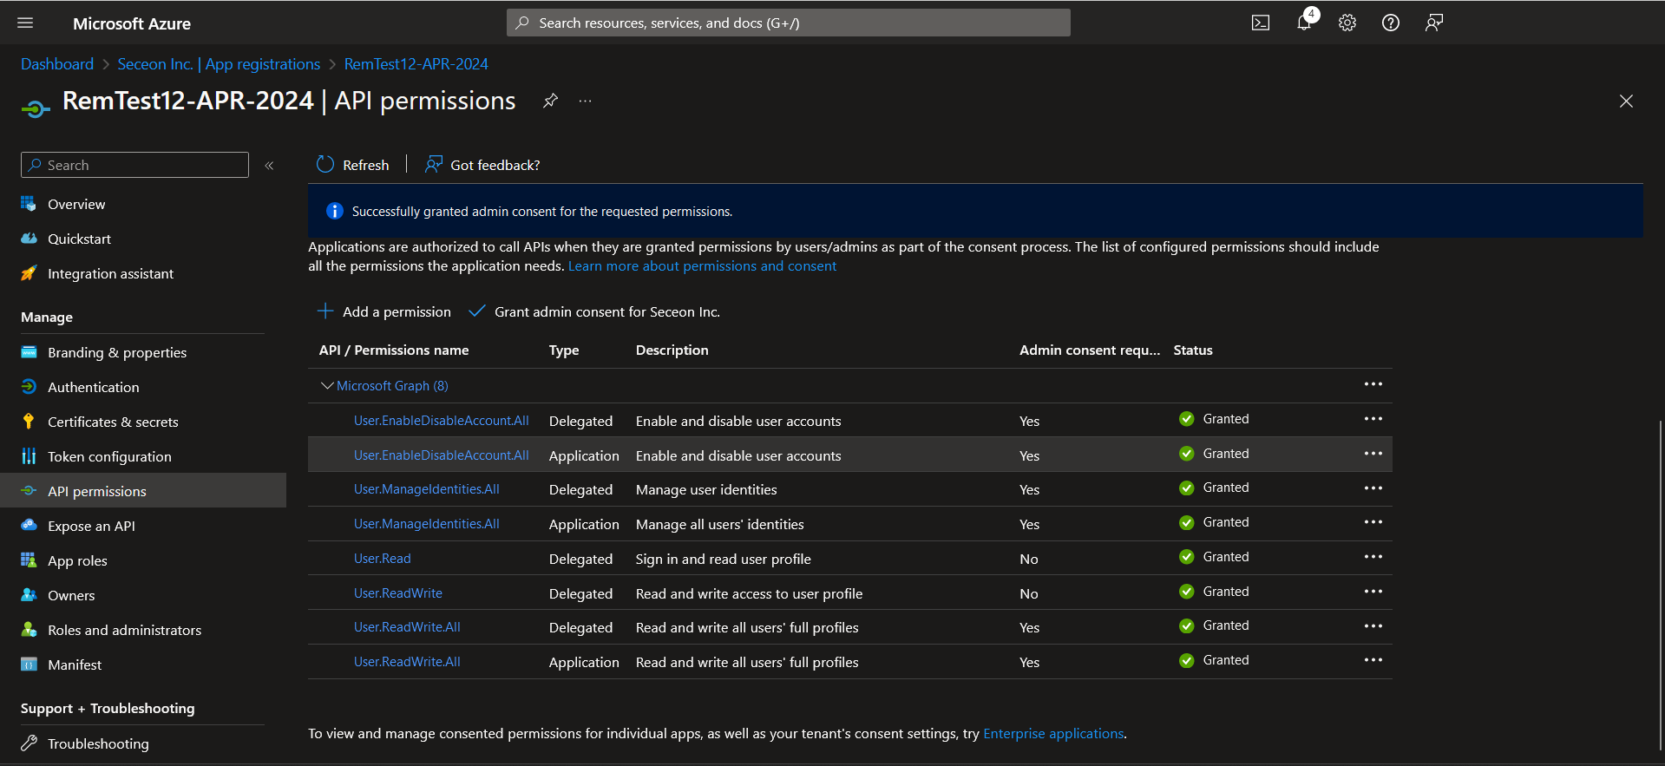The image size is (1665, 766).
Task: Click the Refresh button
Action: [353, 165]
